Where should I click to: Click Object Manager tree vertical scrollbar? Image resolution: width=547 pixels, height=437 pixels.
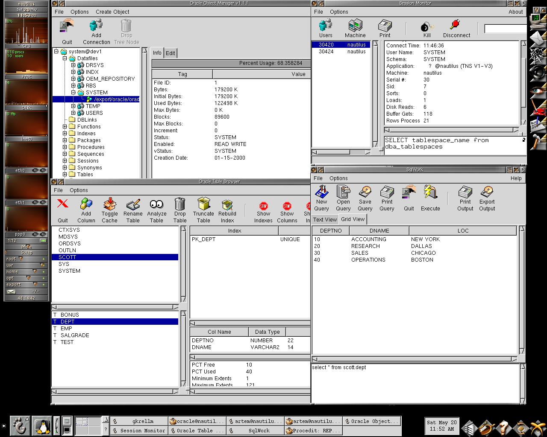[x=145, y=113]
